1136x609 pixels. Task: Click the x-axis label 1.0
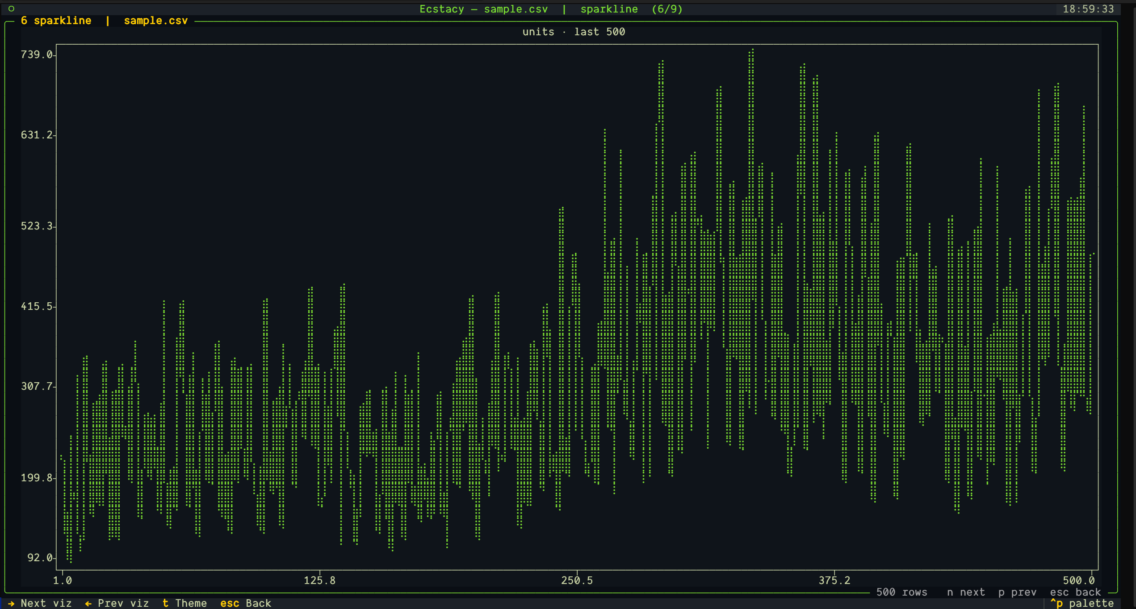(x=63, y=580)
